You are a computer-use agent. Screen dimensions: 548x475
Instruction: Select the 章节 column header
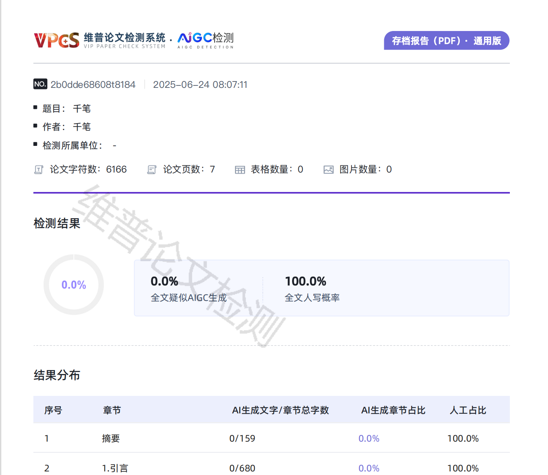coord(112,410)
